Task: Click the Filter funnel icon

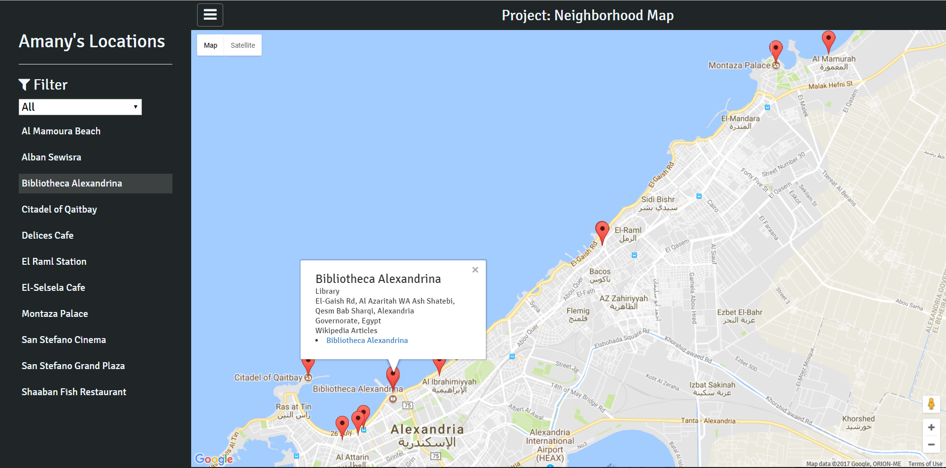Action: click(24, 85)
